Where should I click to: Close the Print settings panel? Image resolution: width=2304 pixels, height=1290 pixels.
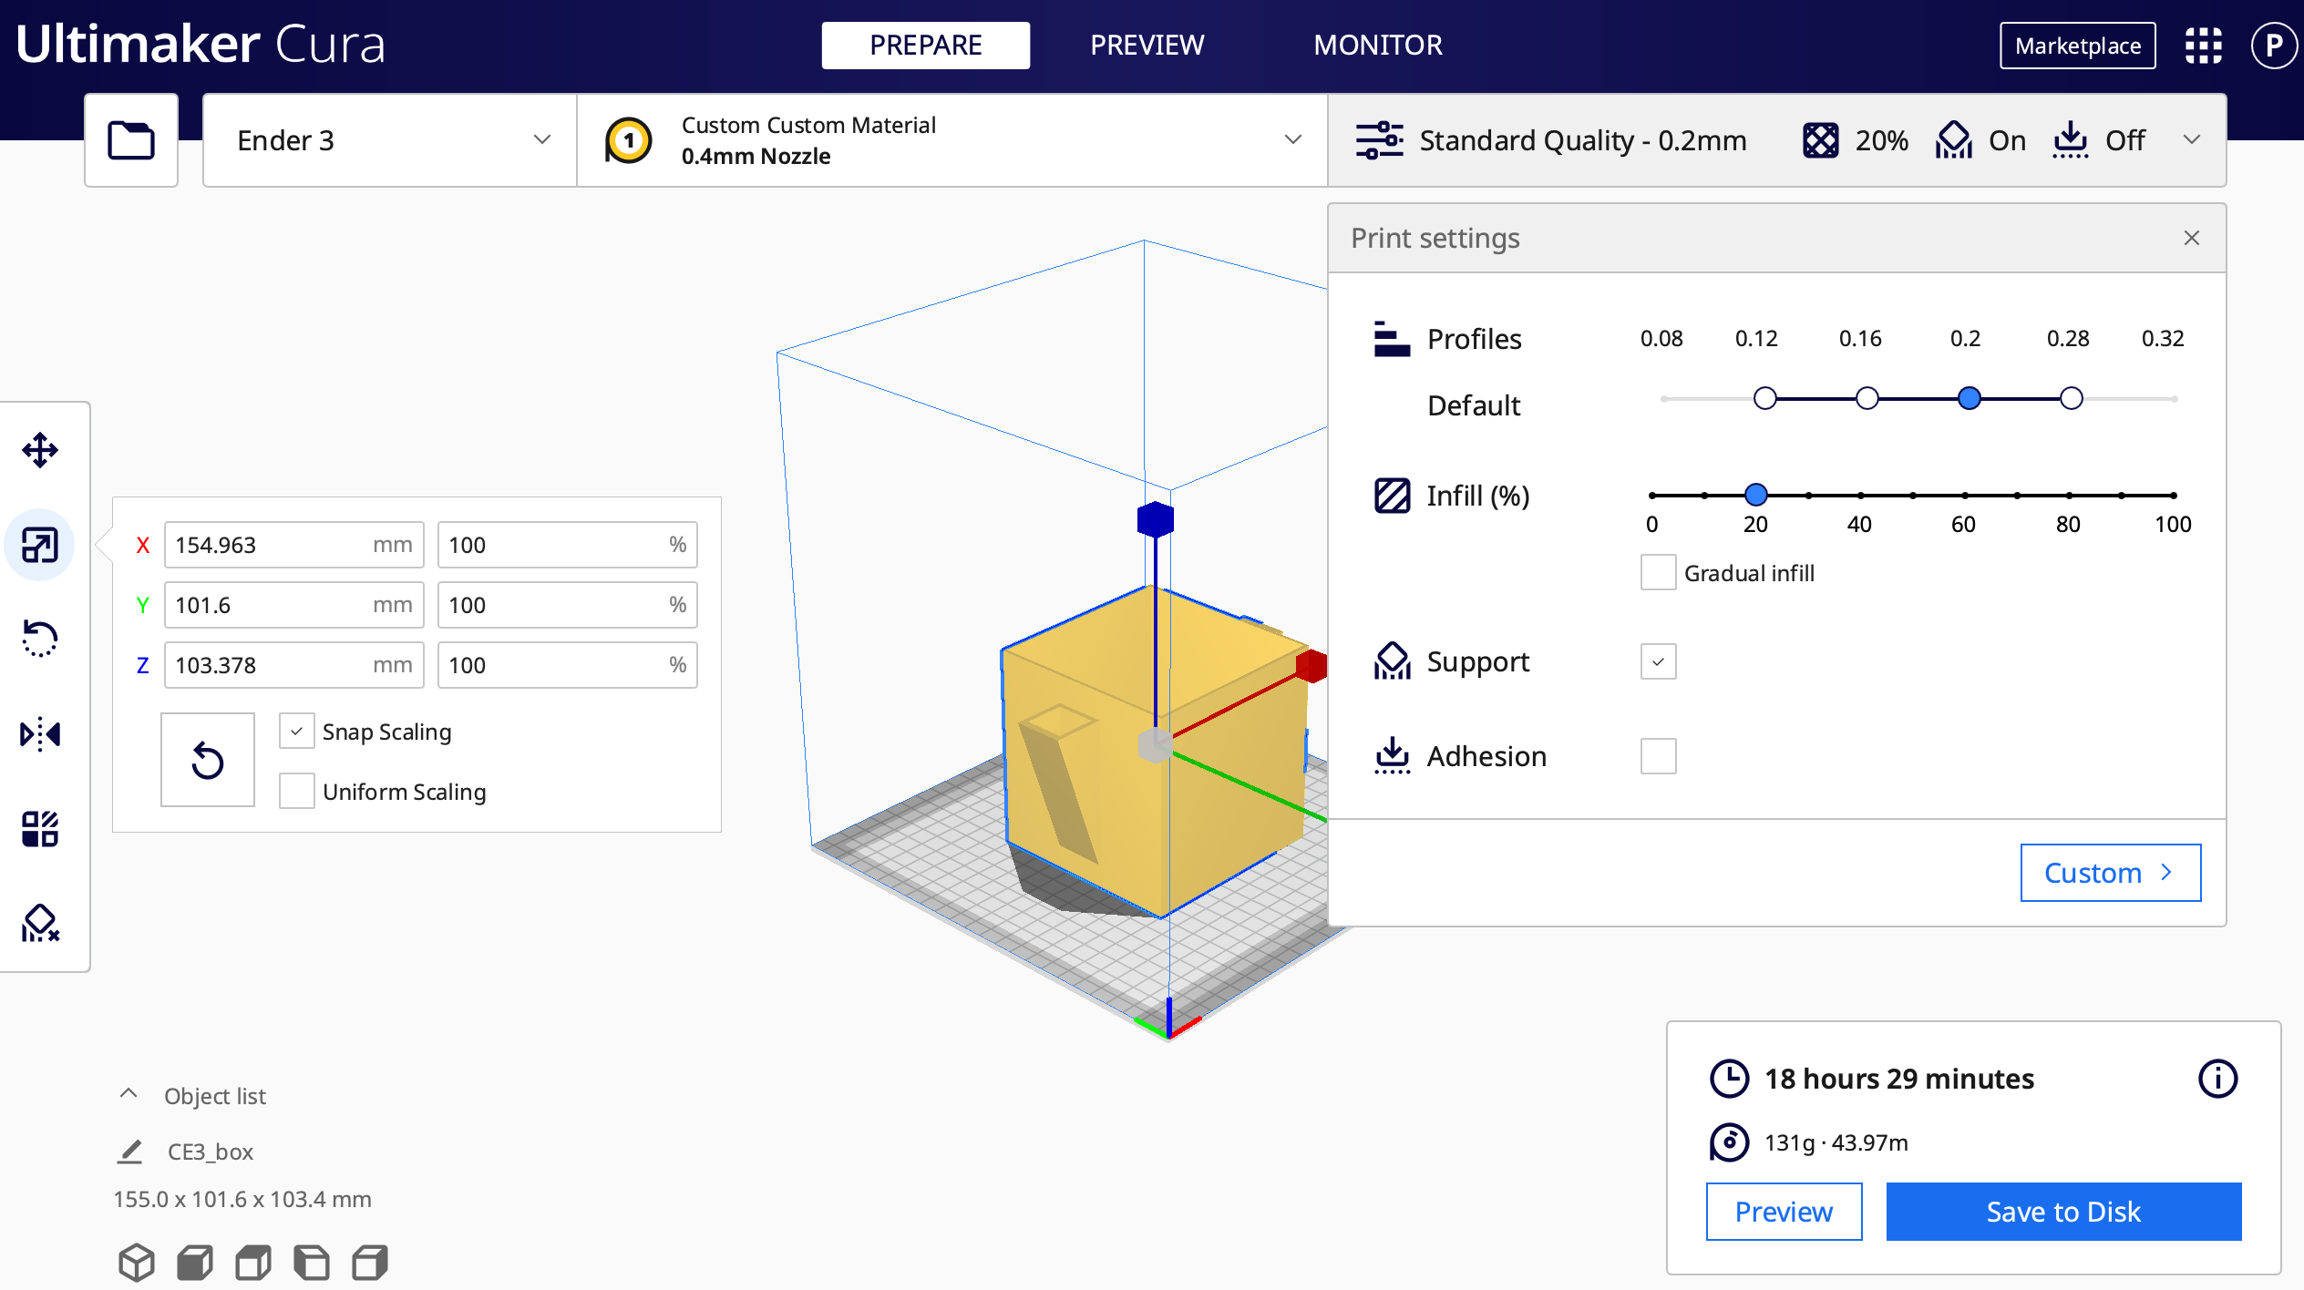click(2192, 238)
